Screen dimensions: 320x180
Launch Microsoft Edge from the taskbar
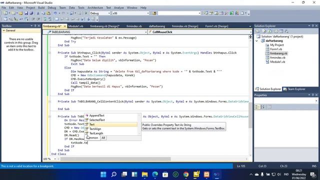tap(155, 174)
